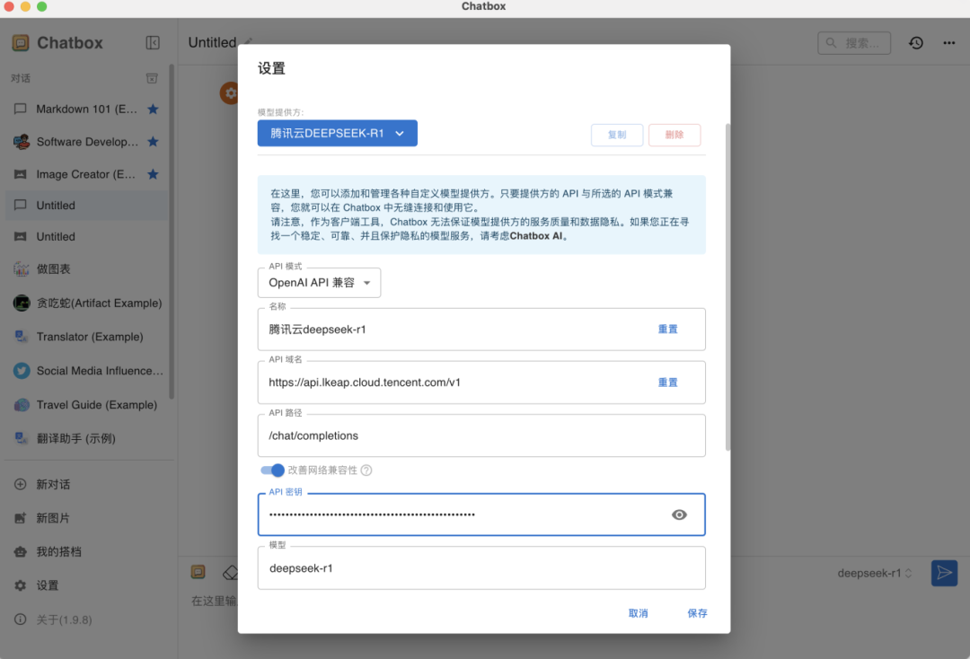Open Software Developer conversation
Viewport: 970px width, 659px height.
pyautogui.click(x=86, y=142)
